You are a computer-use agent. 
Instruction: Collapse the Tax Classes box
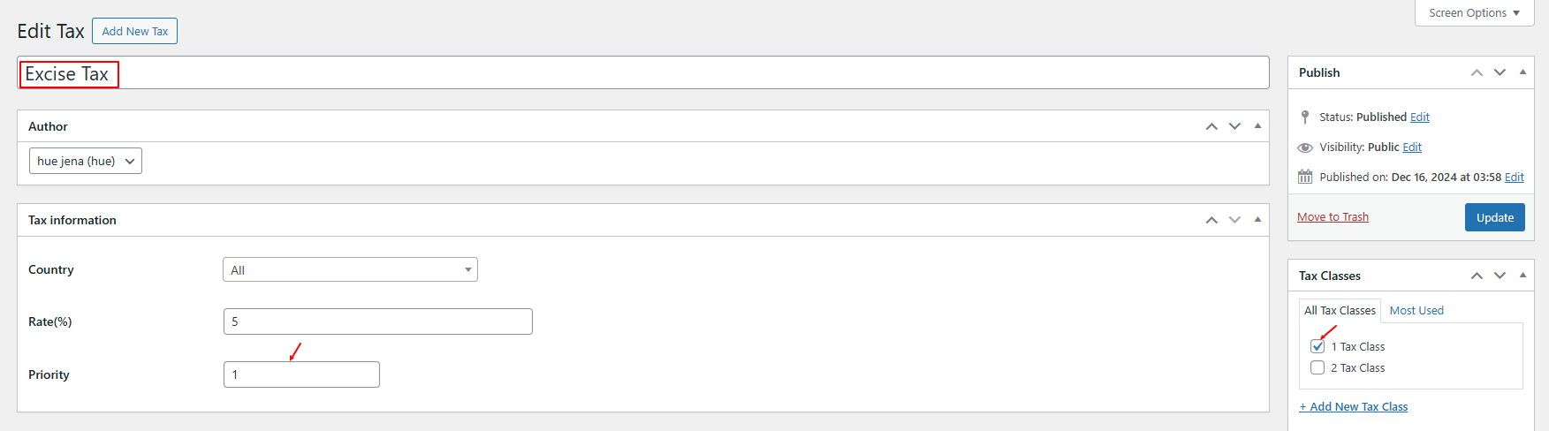click(1522, 276)
